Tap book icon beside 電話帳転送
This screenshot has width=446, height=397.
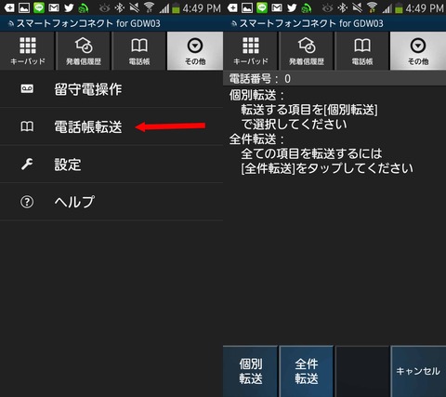[x=27, y=126]
